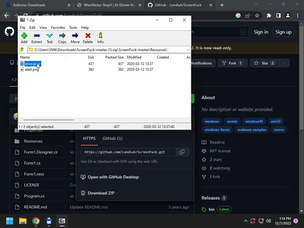The height and width of the screenshot is (228, 304).
Task: Click the win32 topic tag
Action: pyautogui.click(x=275, y=121)
